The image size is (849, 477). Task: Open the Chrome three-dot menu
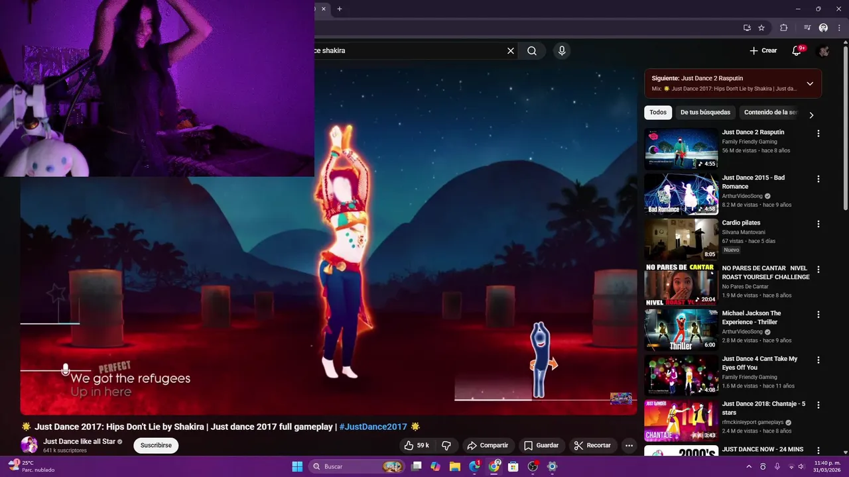(x=839, y=28)
